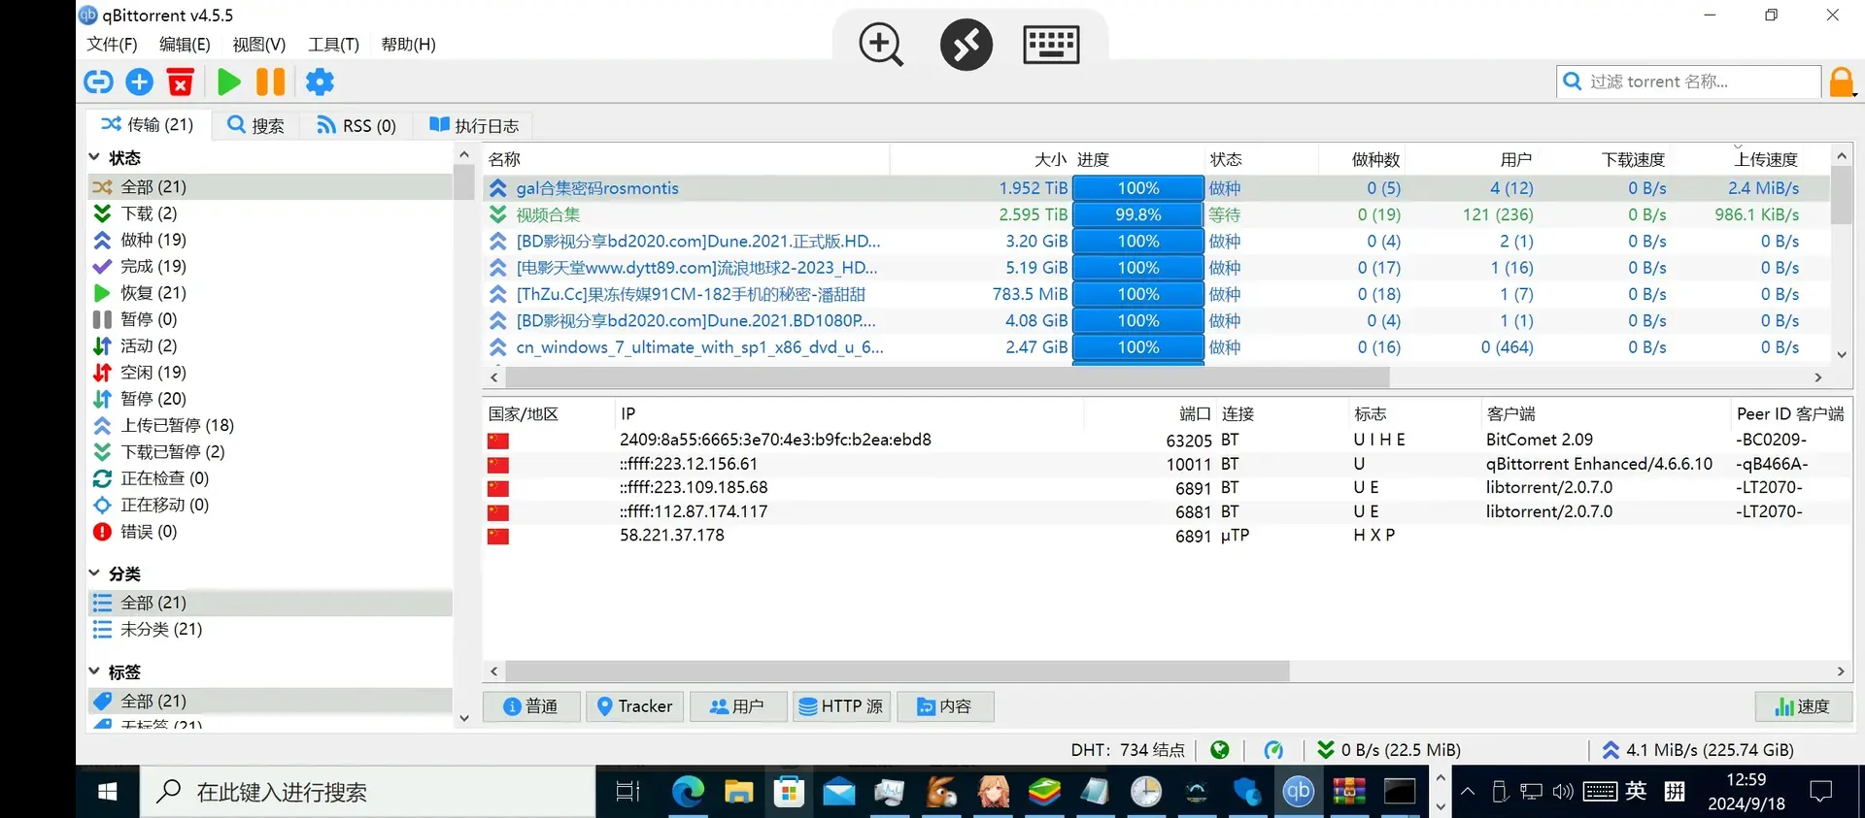1865x818 pixels.
Task: Collapse the 分类 section
Action: [94, 573]
